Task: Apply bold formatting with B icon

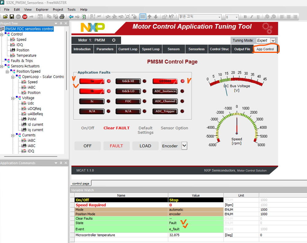Action: 245,17
